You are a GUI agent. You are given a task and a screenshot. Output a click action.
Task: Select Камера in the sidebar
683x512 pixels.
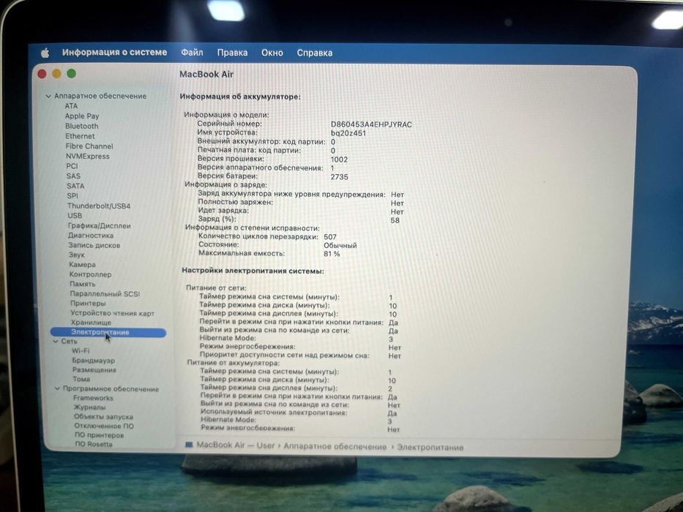click(82, 264)
